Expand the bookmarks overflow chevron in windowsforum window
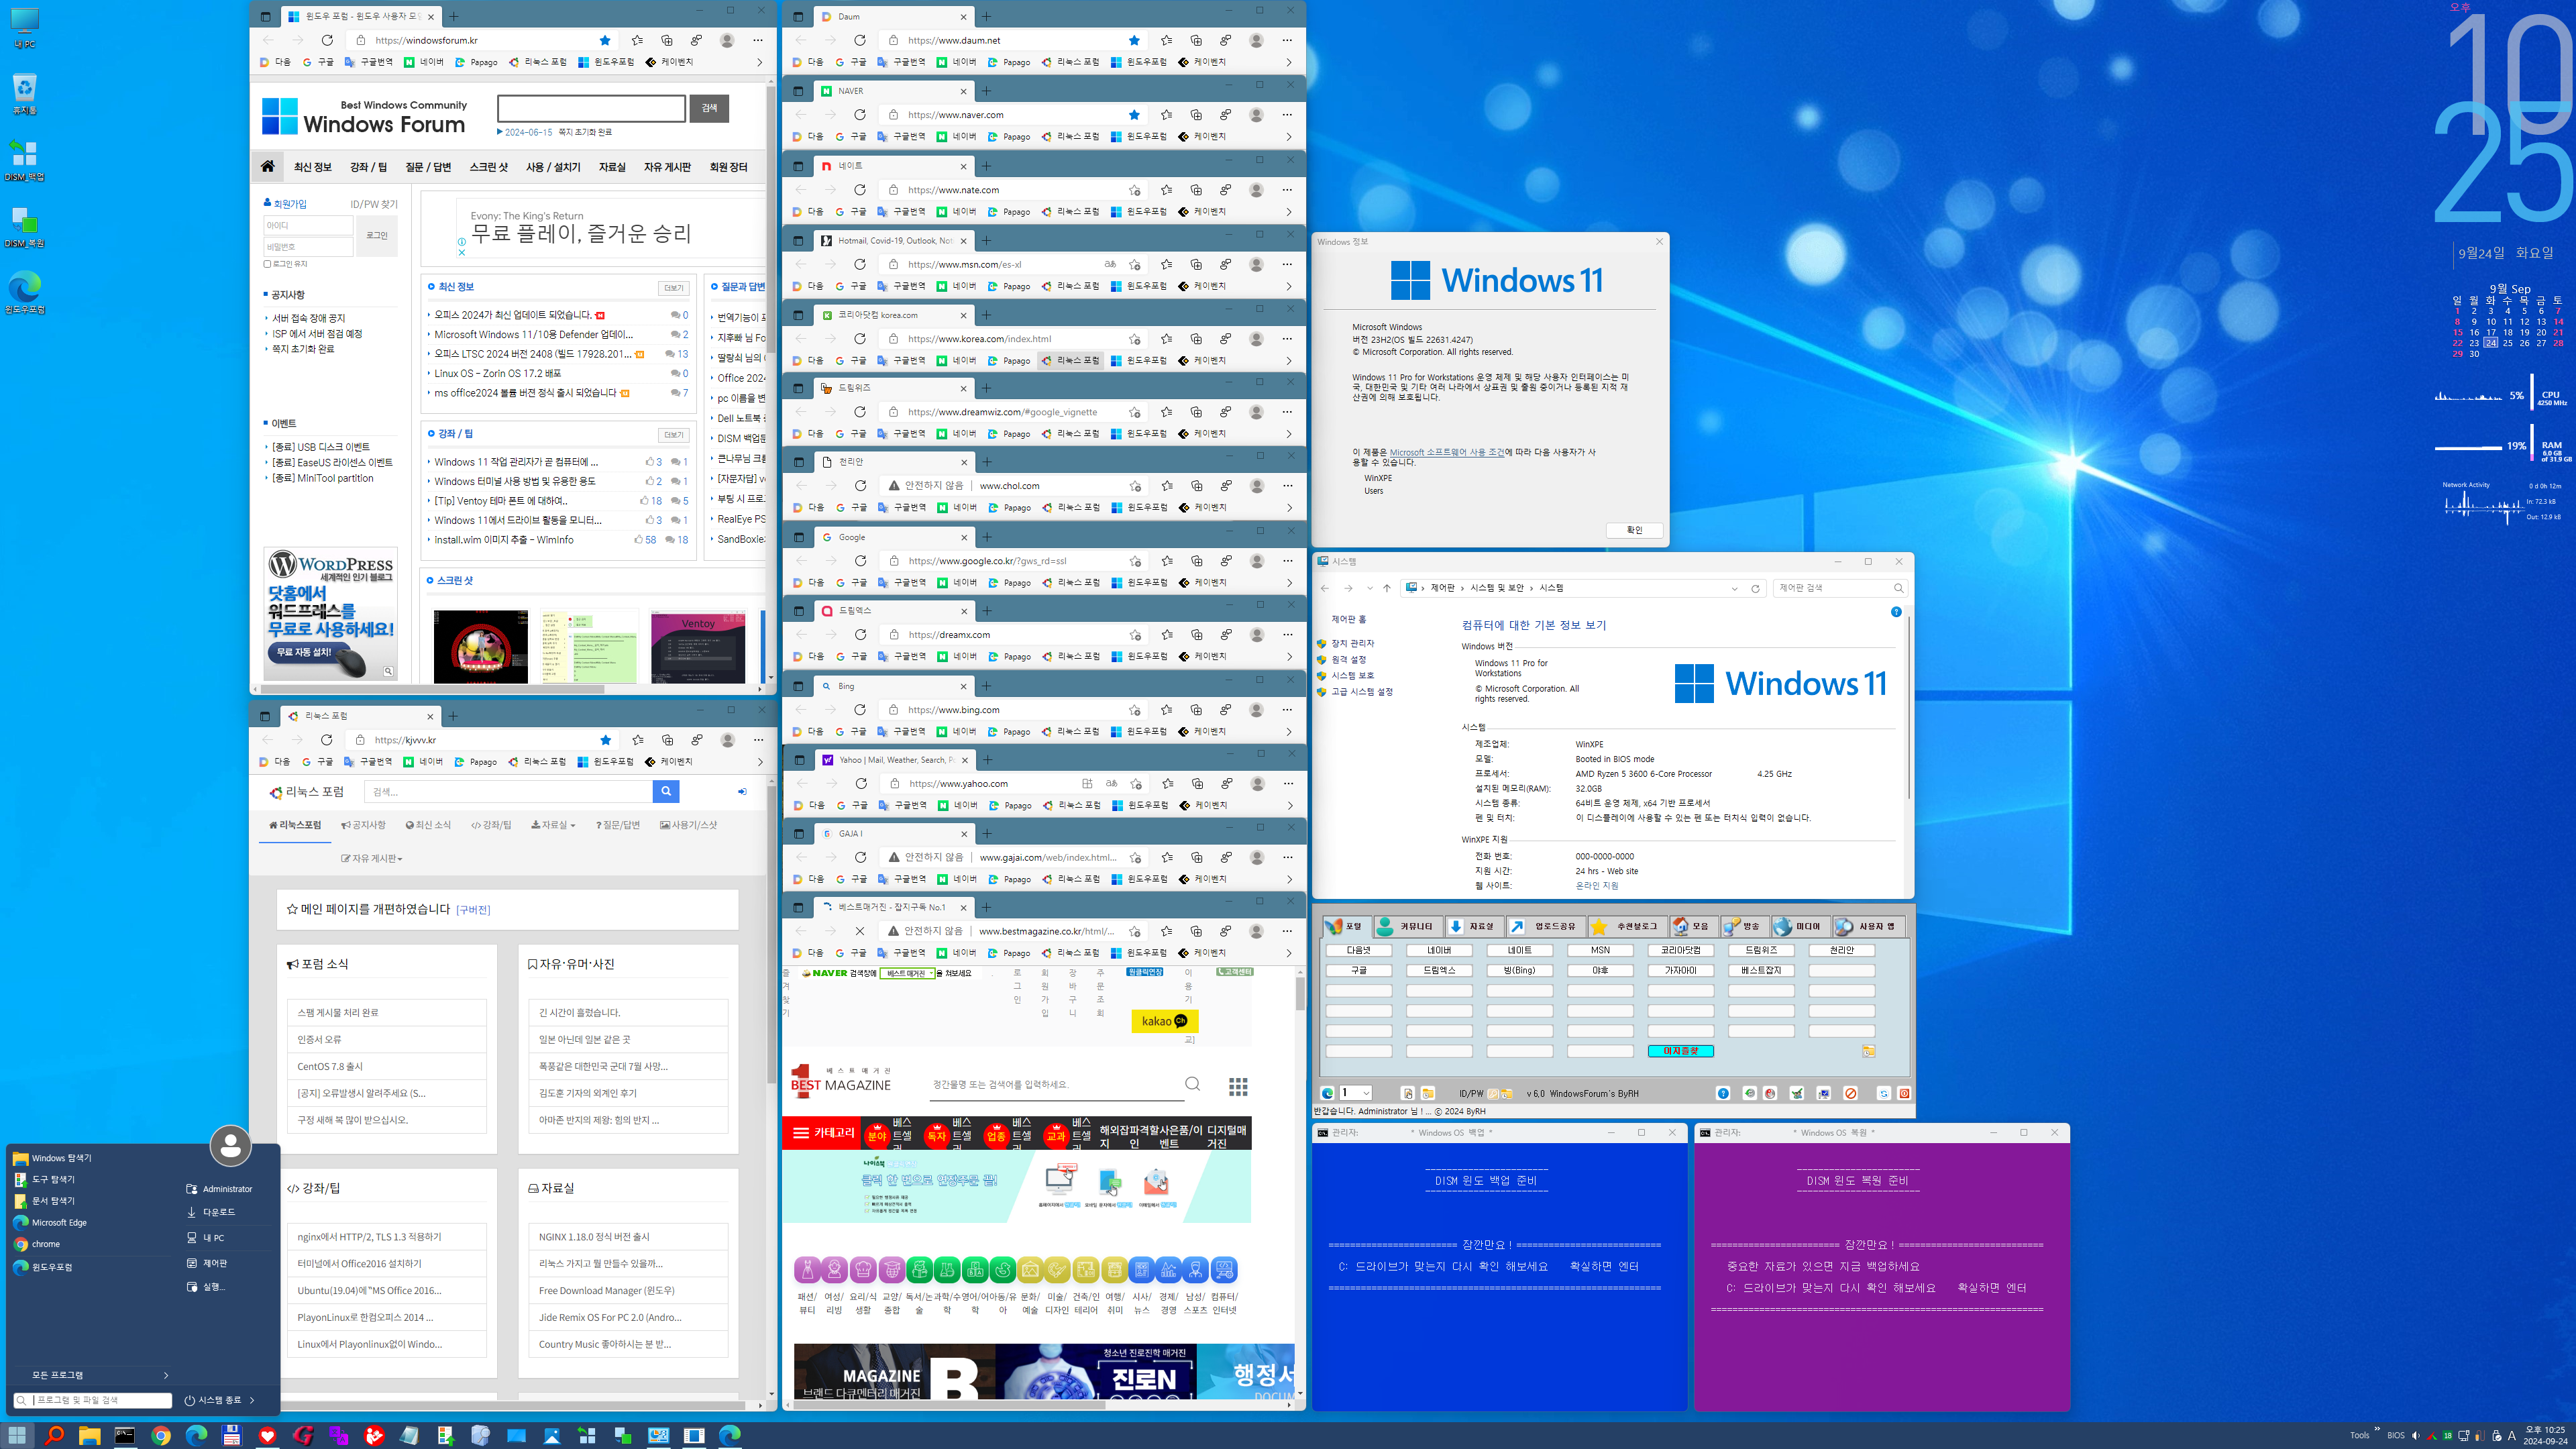This screenshot has height=1449, width=2576. (x=759, y=62)
